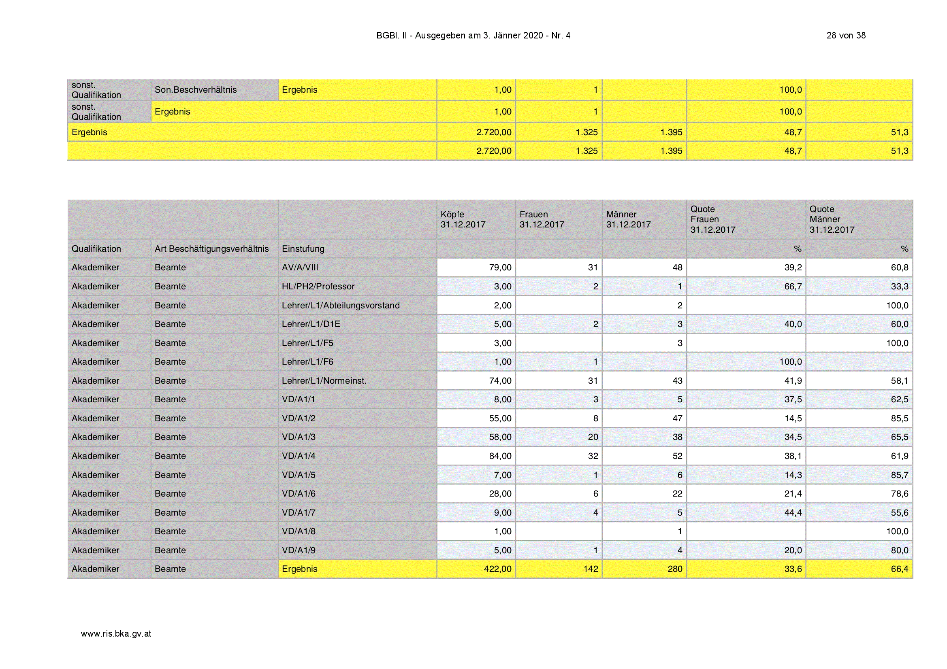Click the Köpfe 31.12.2017 column header

coord(476,220)
